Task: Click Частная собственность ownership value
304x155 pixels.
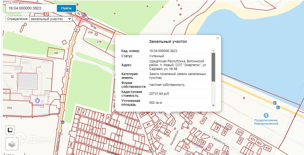Action: click(167, 85)
